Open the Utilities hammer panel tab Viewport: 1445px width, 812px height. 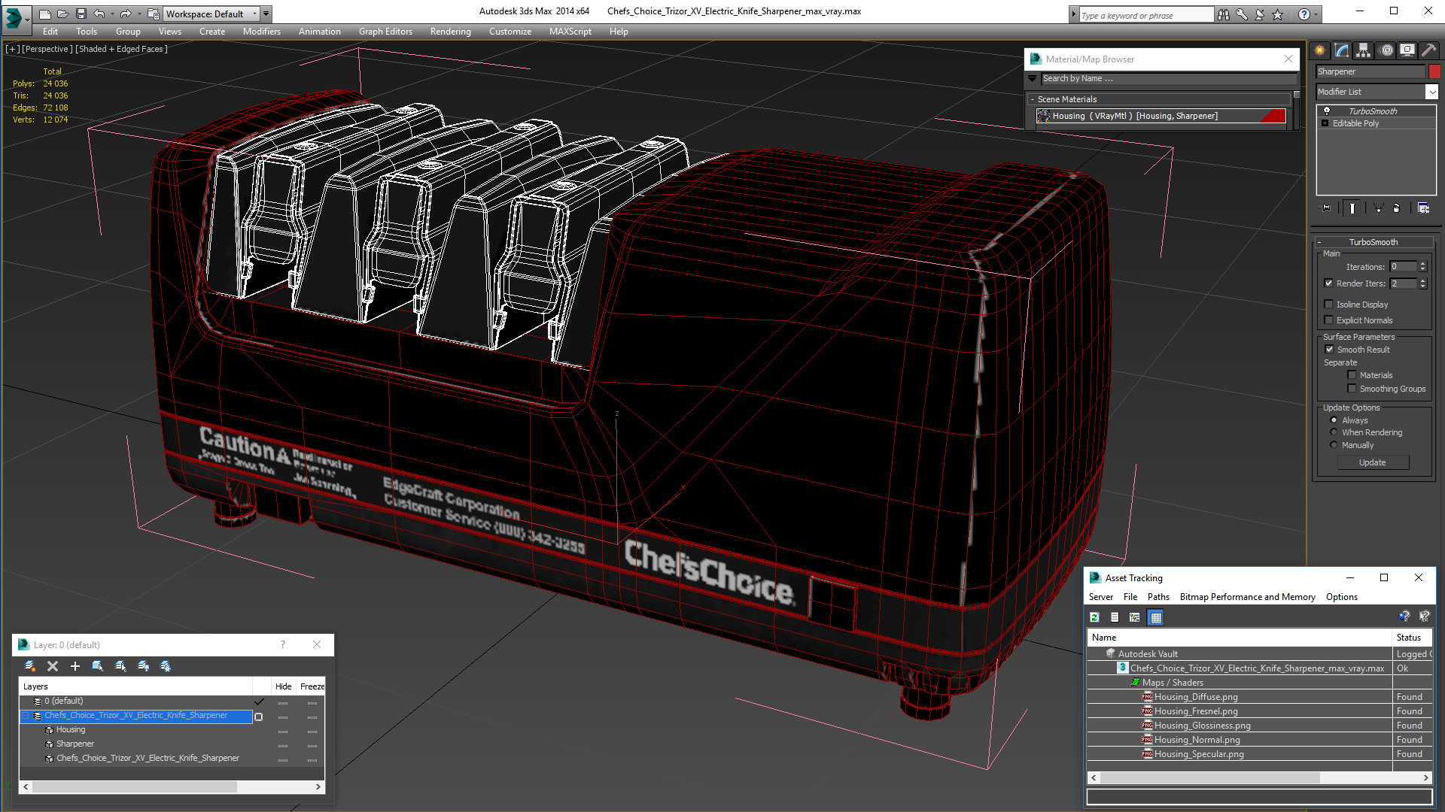tap(1428, 50)
